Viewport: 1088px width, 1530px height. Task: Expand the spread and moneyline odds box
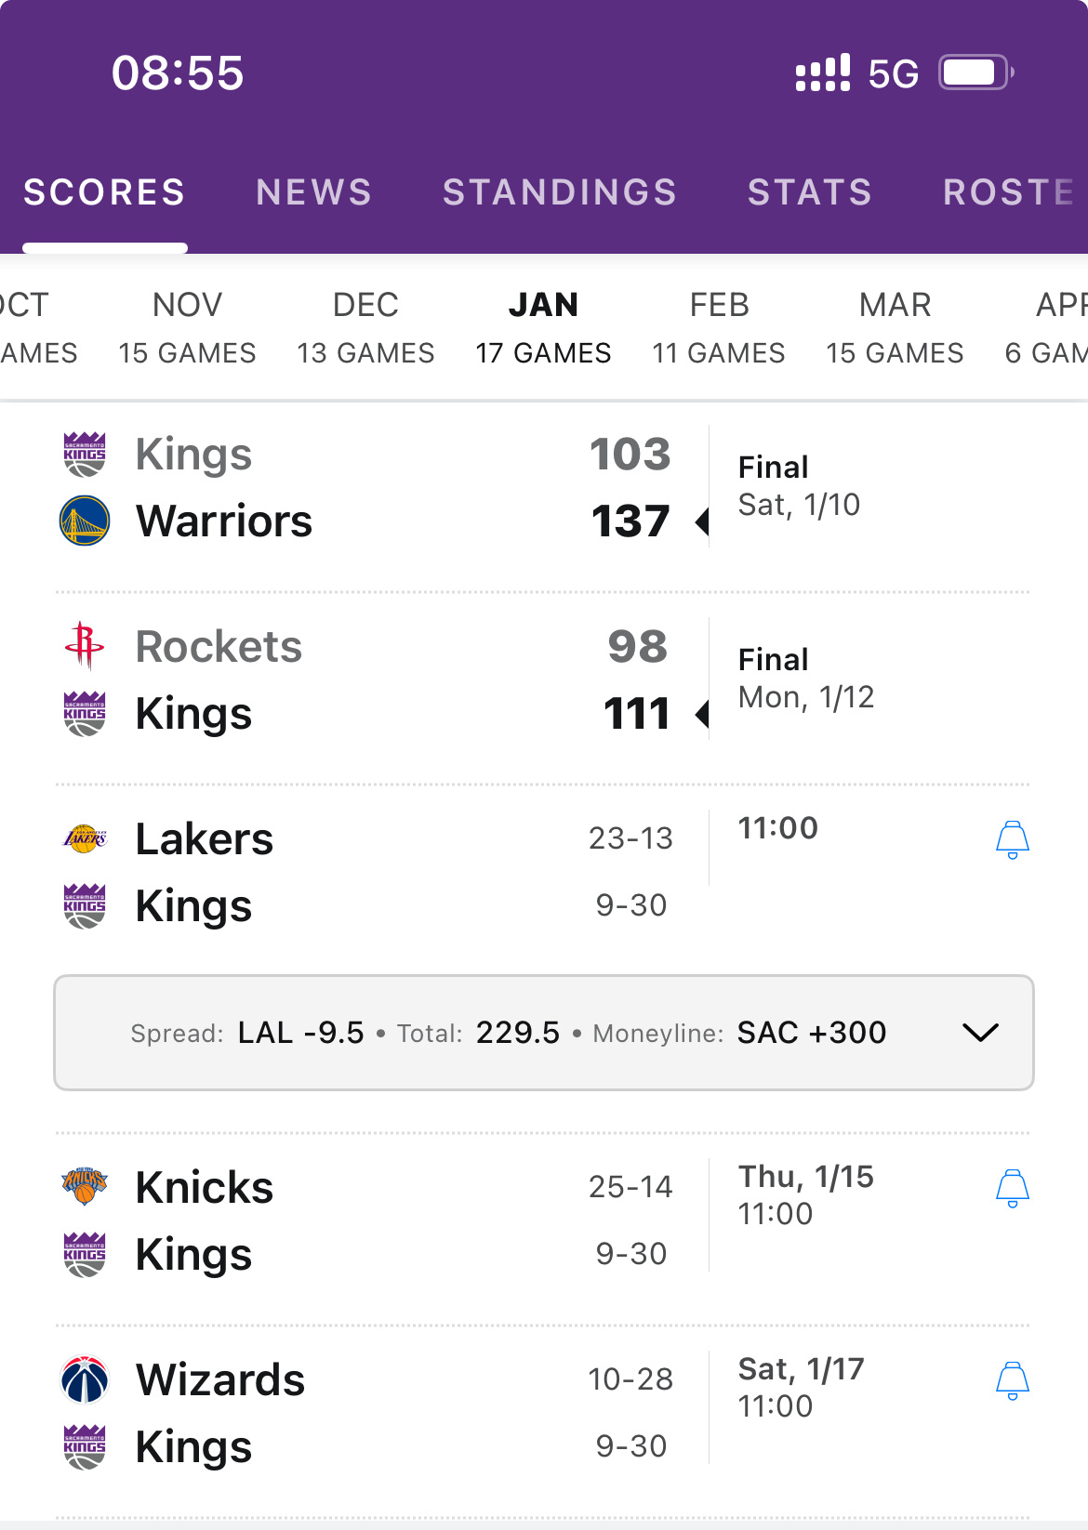click(x=543, y=1033)
